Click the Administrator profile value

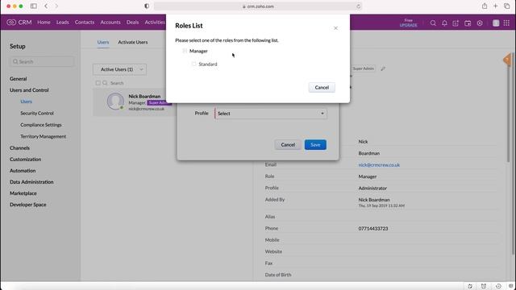point(372,188)
